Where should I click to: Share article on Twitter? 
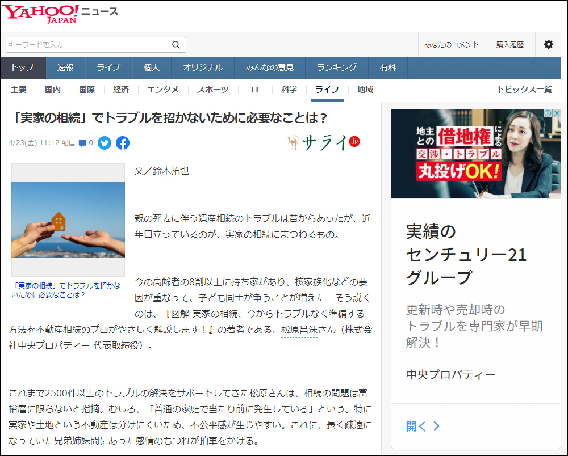[x=104, y=143]
